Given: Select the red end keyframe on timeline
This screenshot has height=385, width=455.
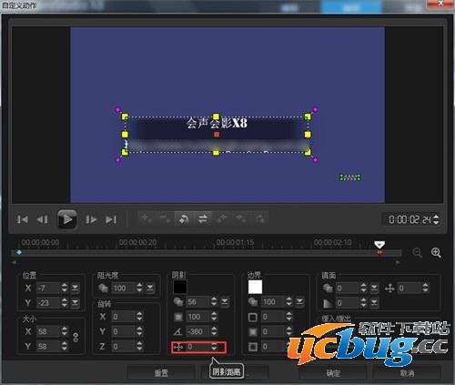Looking at the screenshot, I should point(379,252).
